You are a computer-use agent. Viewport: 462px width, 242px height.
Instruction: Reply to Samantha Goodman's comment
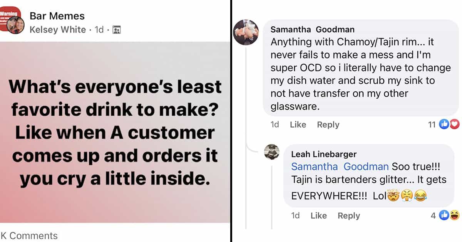(328, 124)
